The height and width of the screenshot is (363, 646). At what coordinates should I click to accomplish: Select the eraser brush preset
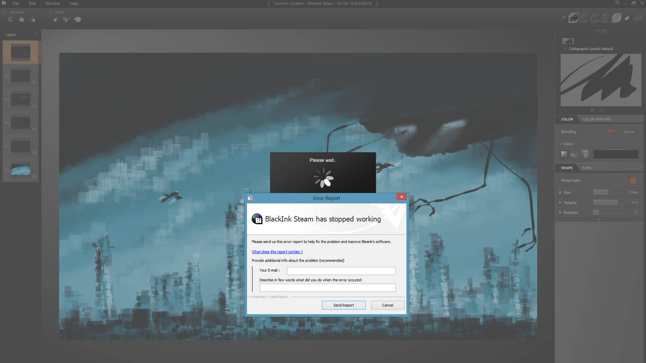click(x=627, y=18)
